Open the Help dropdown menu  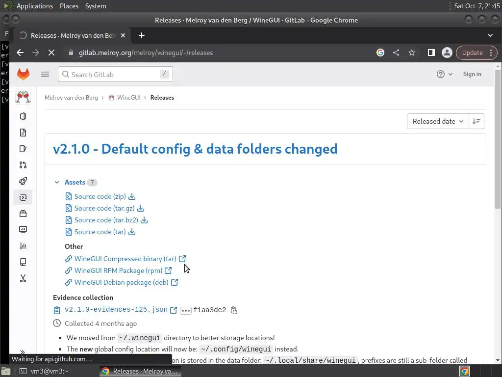tap(445, 74)
